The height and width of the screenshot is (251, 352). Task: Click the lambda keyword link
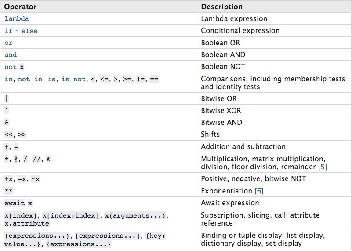click(x=17, y=19)
